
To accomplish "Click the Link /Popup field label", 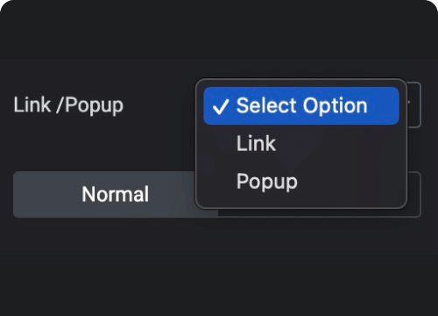I will tap(68, 105).
